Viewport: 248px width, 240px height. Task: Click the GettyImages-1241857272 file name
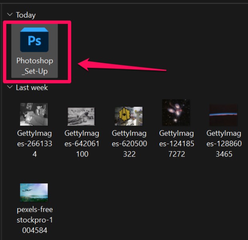coord(177,144)
